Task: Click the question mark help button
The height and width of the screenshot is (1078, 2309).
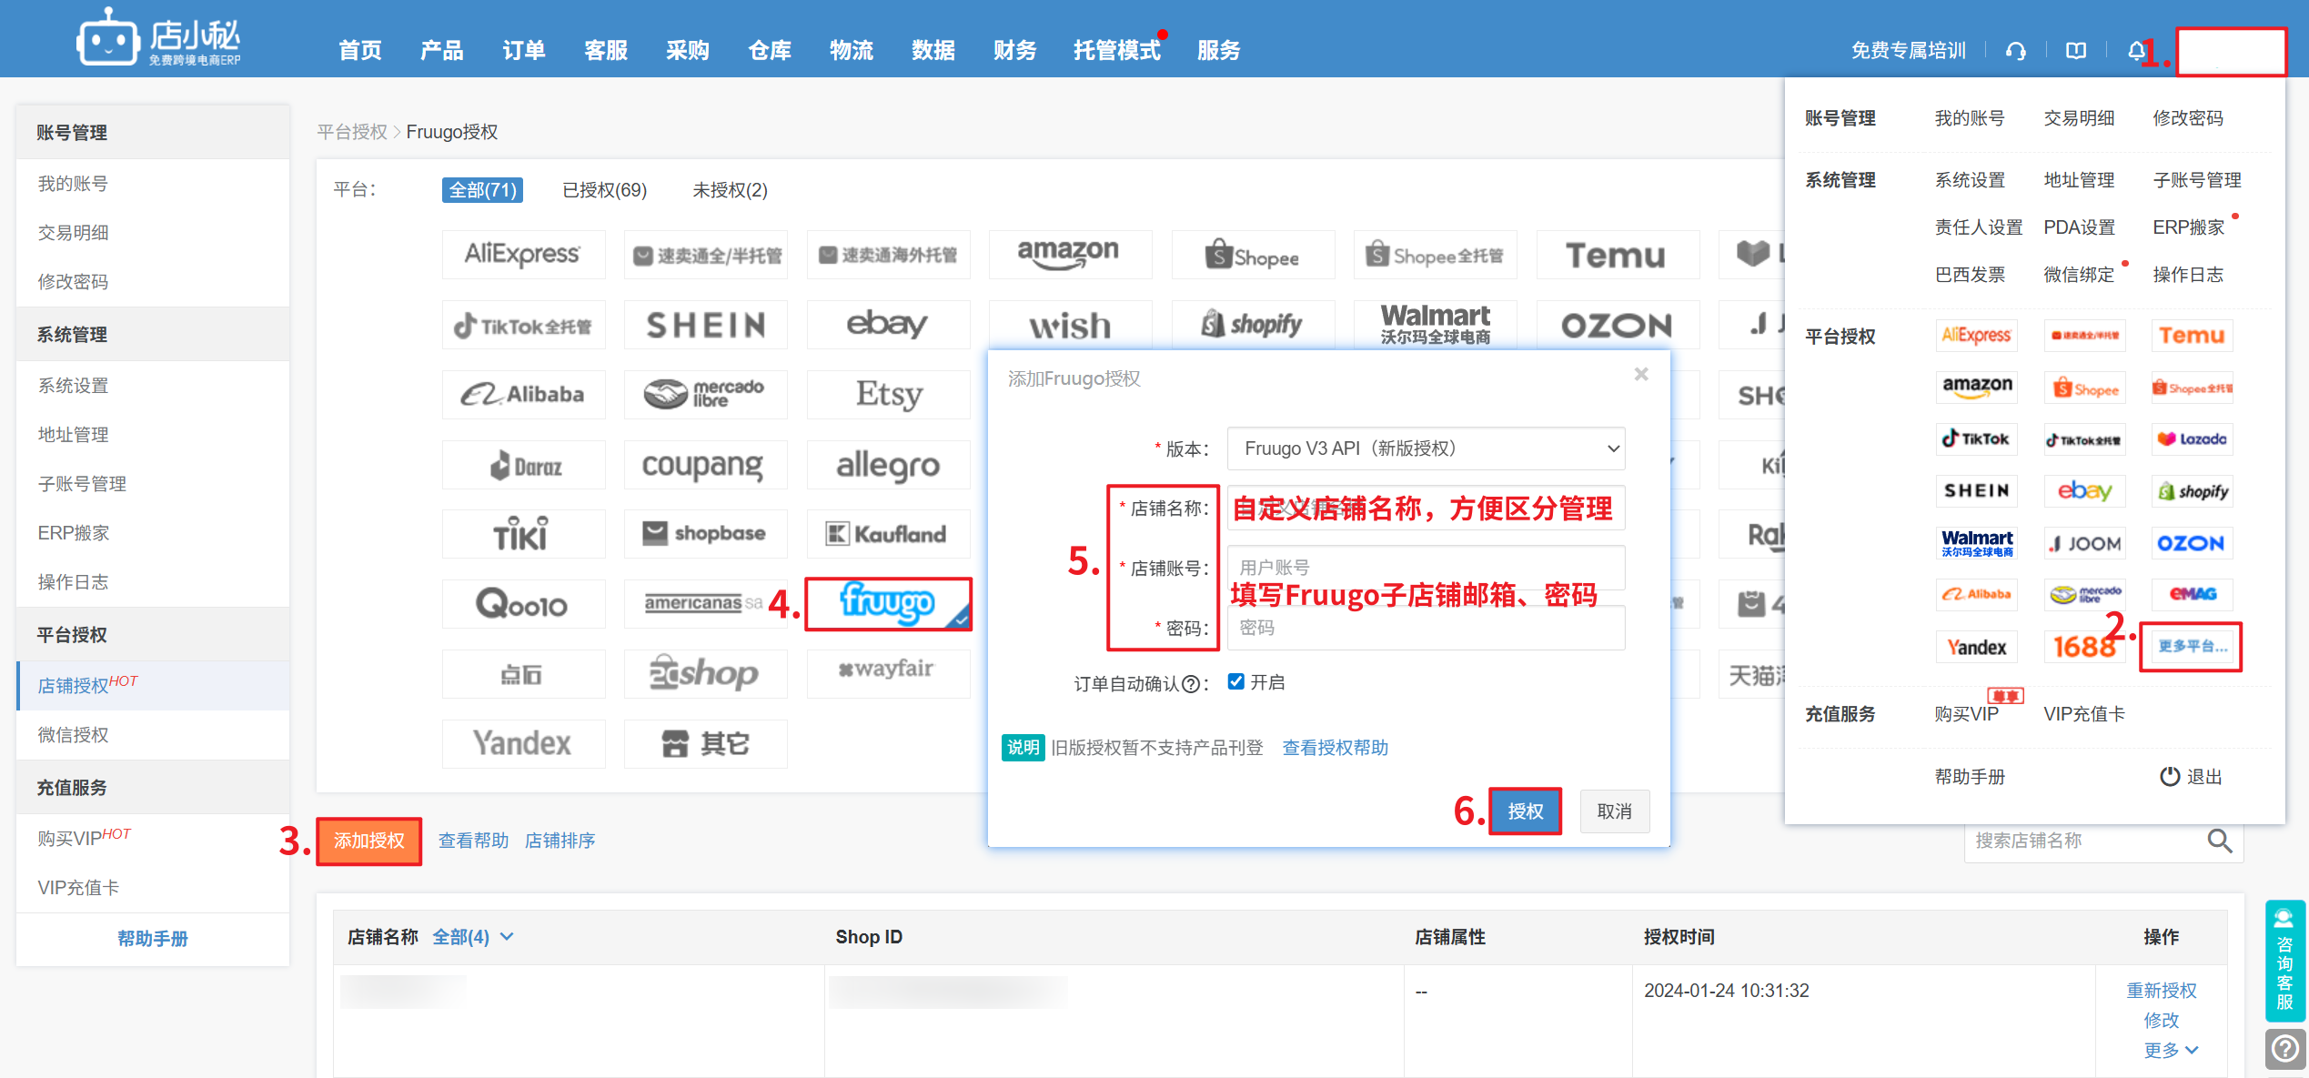Action: tap(2284, 1049)
